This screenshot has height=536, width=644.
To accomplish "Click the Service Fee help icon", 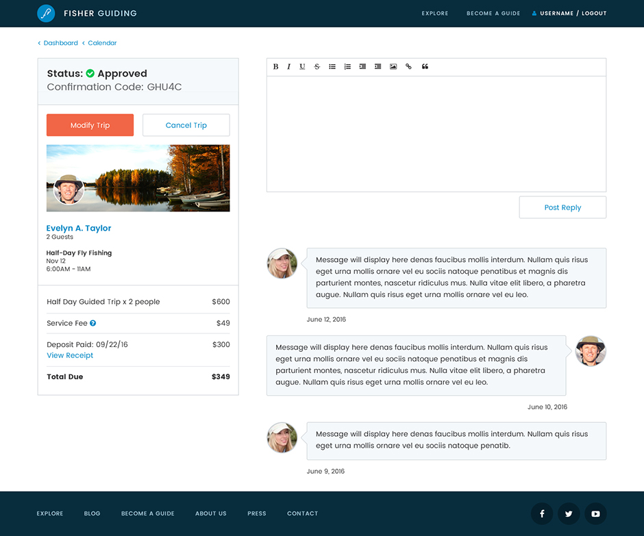I will (x=92, y=323).
